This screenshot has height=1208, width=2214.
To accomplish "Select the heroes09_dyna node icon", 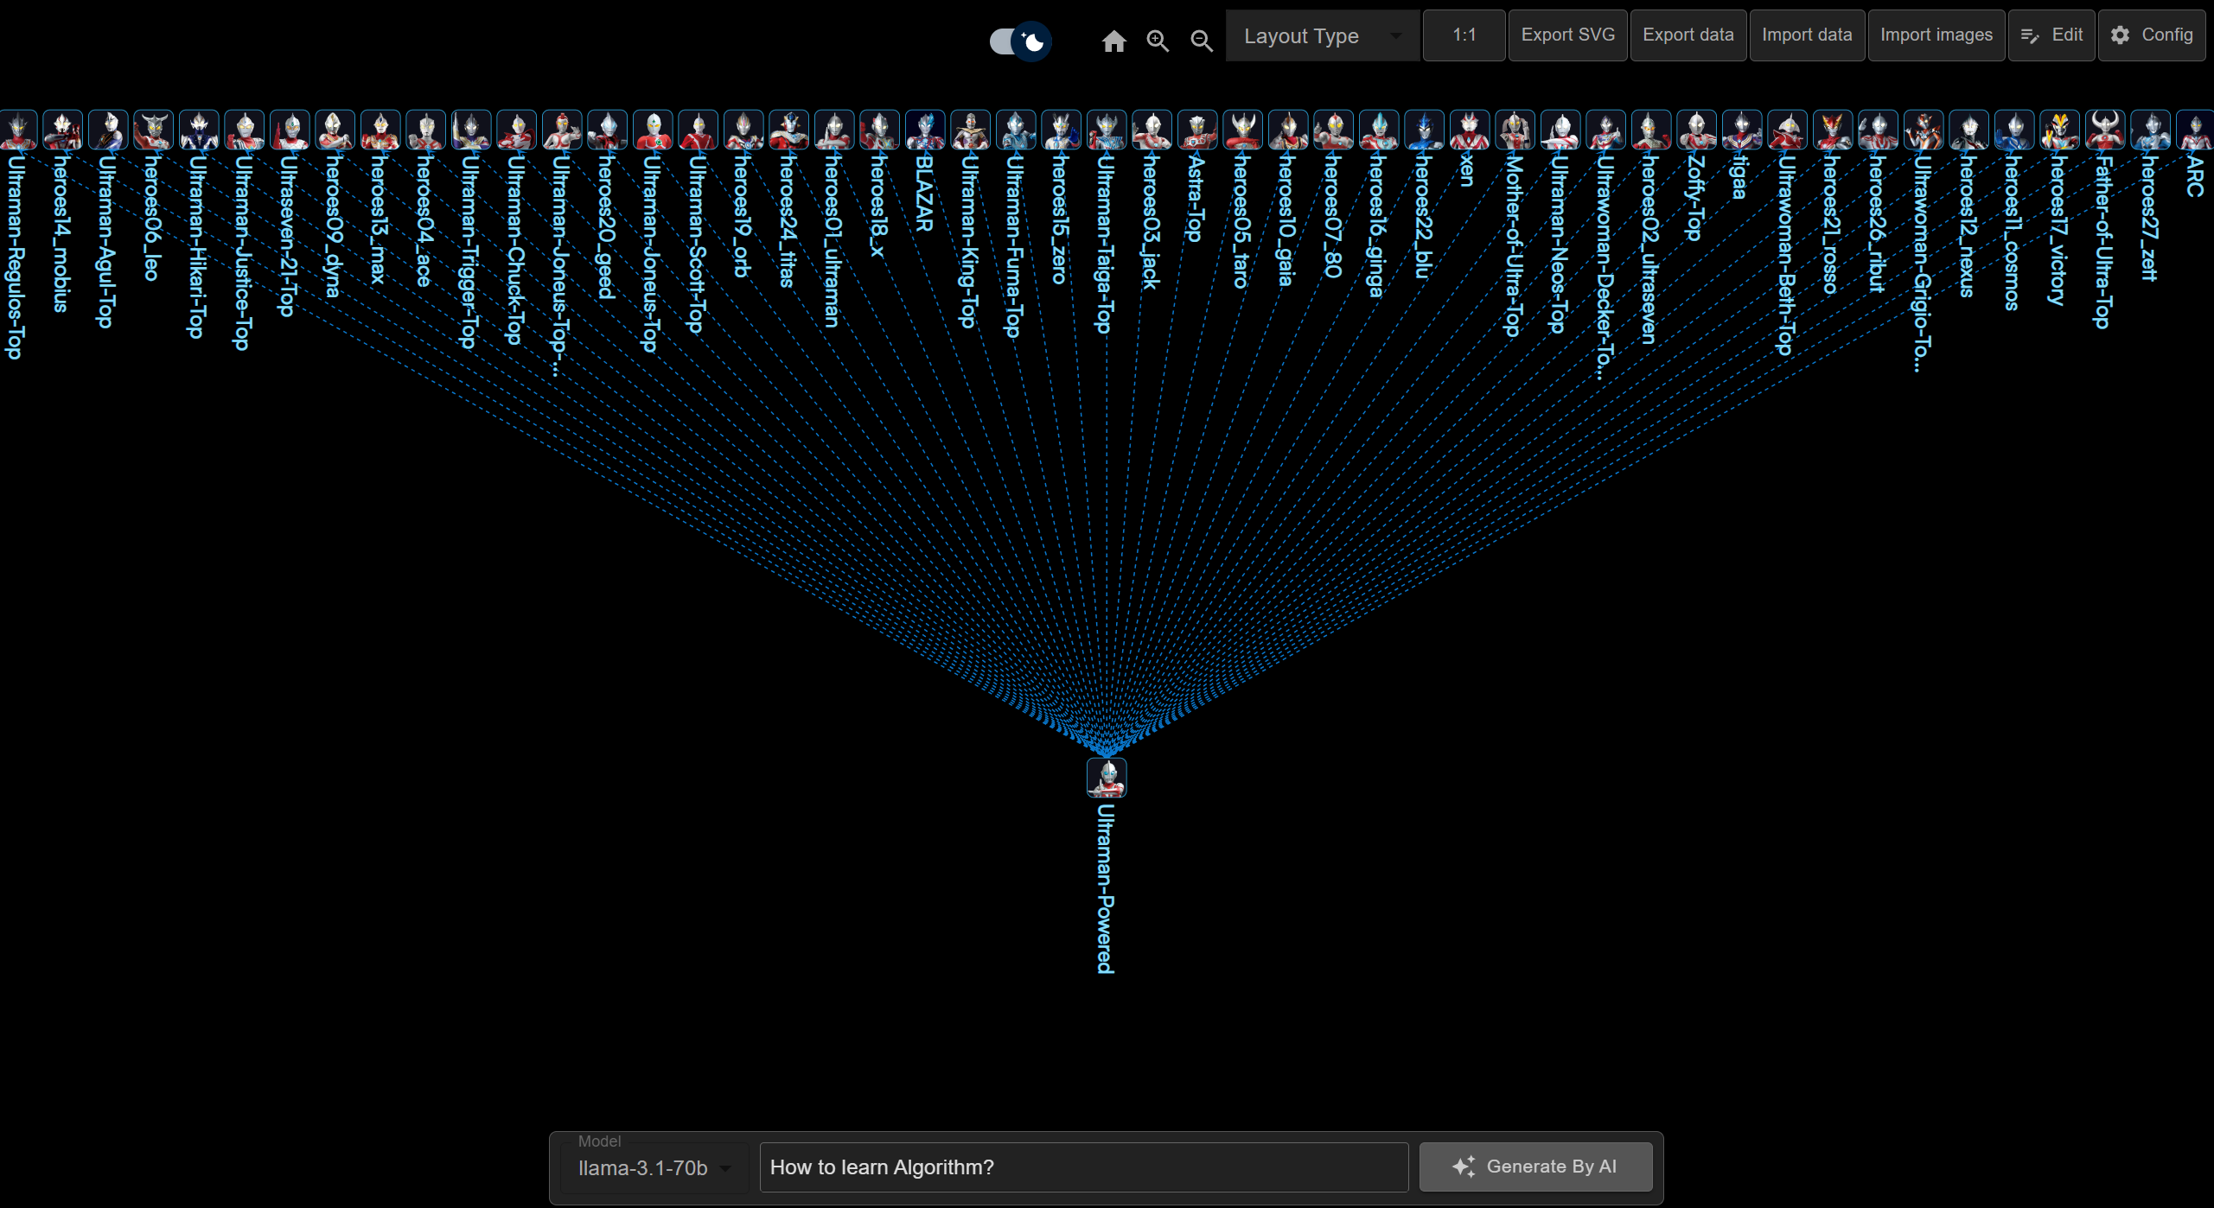I will (x=335, y=130).
